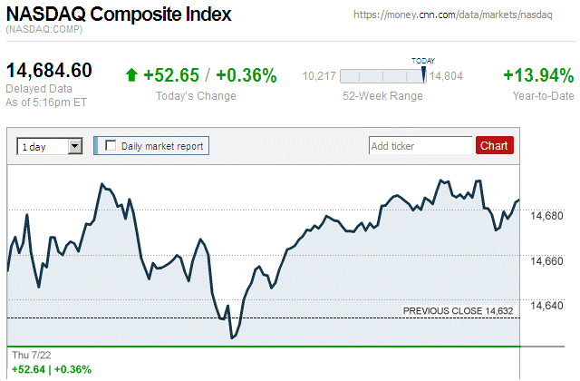Click the Thu 7/22 date label
Viewport: 580px width, 381px height.
click(32, 354)
